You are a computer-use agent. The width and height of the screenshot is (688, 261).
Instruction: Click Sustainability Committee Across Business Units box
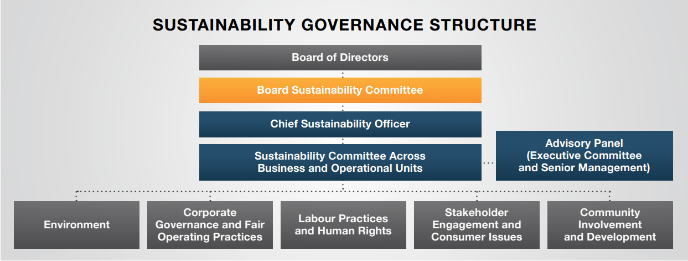(340, 162)
